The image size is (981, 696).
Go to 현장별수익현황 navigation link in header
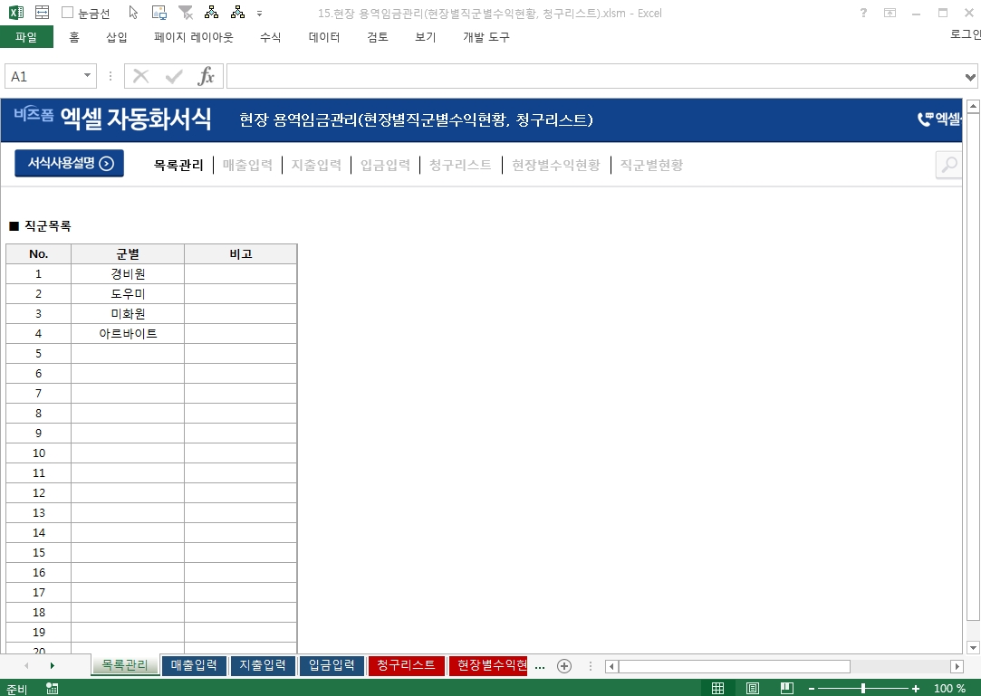tap(556, 165)
